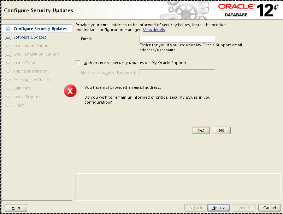Click the Software Updates step node icon

point(8,37)
